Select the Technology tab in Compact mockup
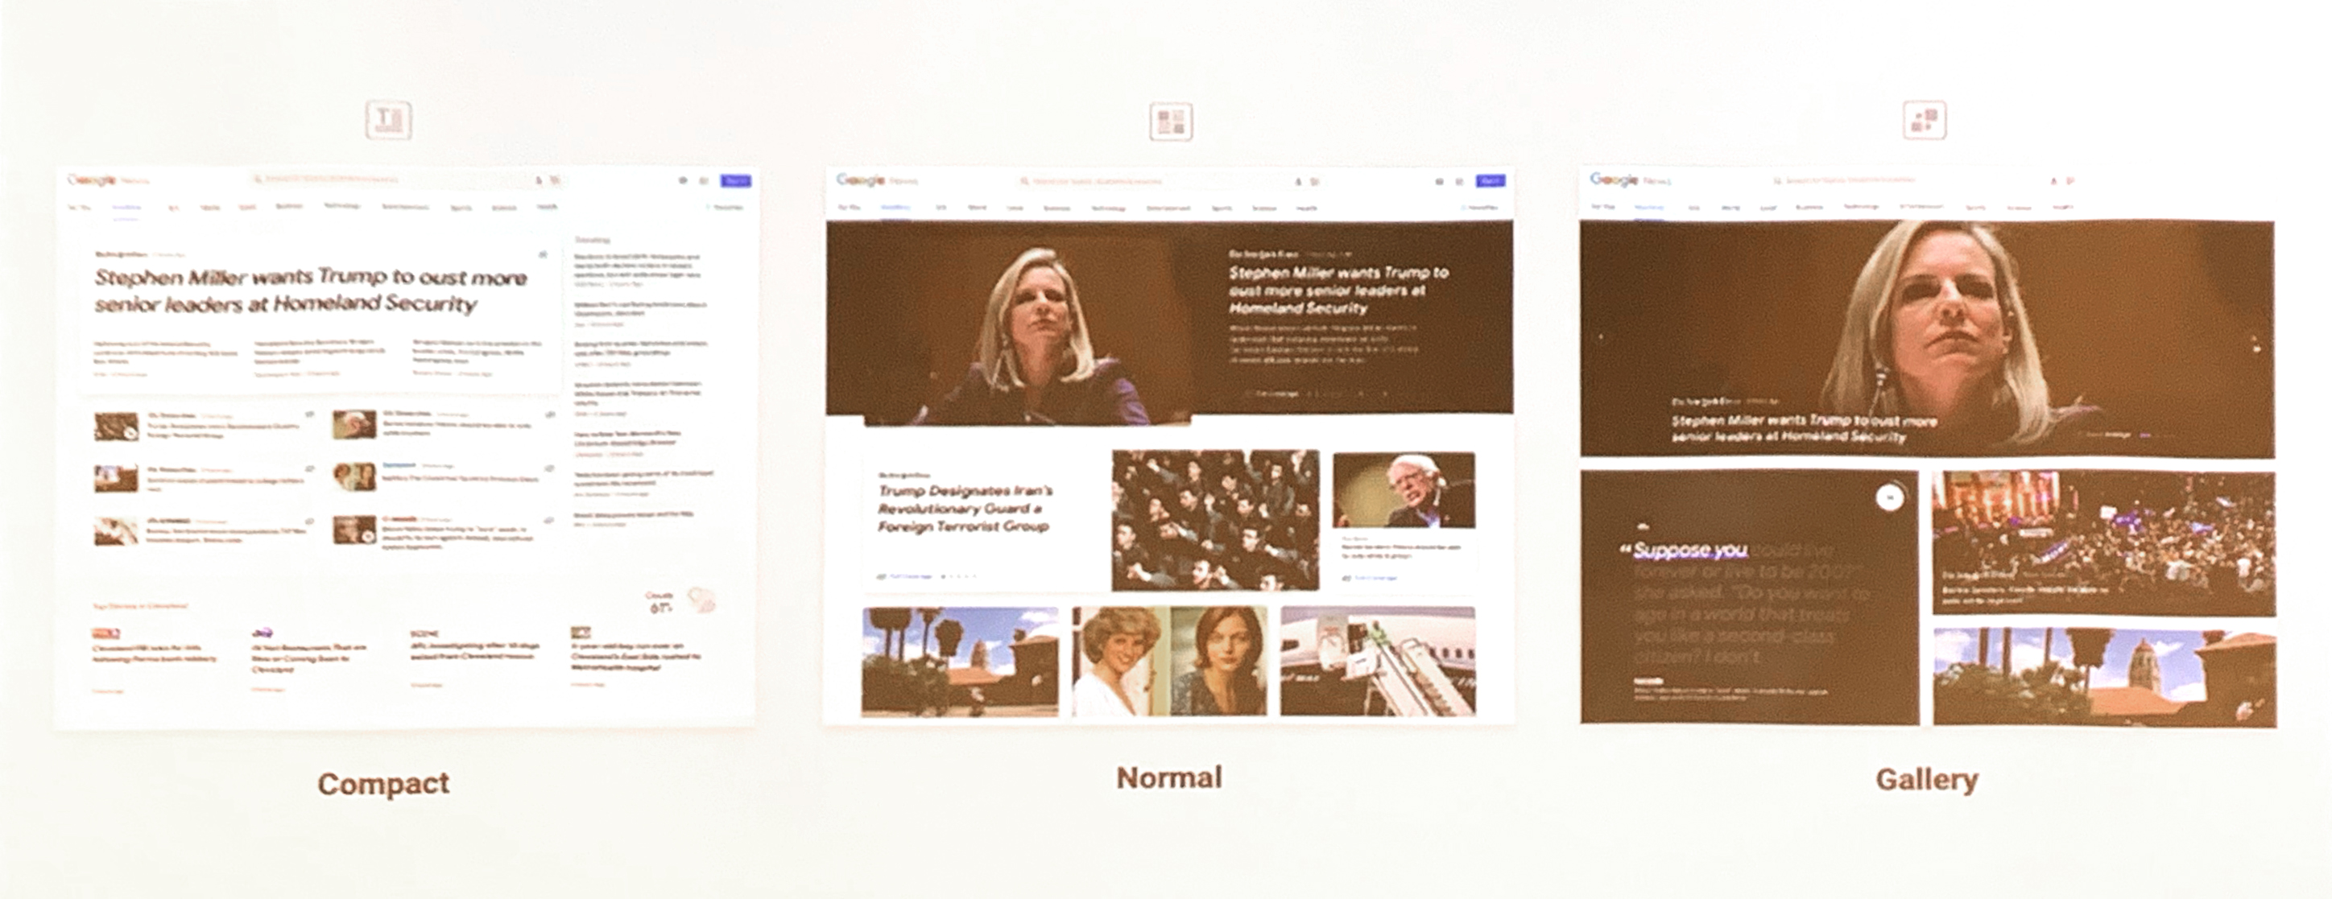 pyautogui.click(x=342, y=206)
